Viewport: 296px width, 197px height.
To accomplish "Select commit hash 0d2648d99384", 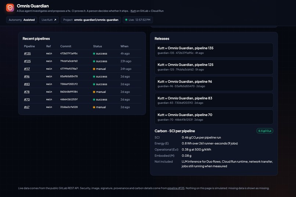I will click(x=69, y=92).
